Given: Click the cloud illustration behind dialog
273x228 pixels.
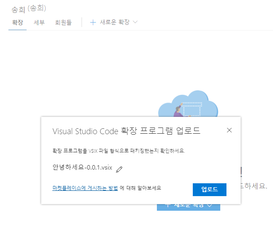Looking at the screenshot, I should [x=188, y=104].
